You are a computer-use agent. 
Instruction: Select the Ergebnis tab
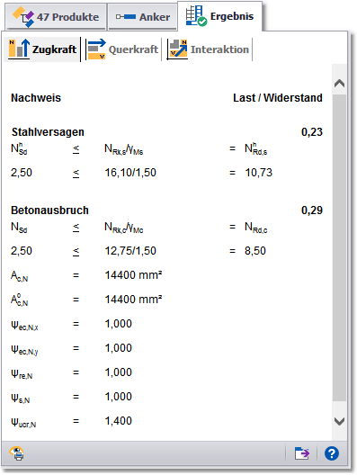coord(219,16)
